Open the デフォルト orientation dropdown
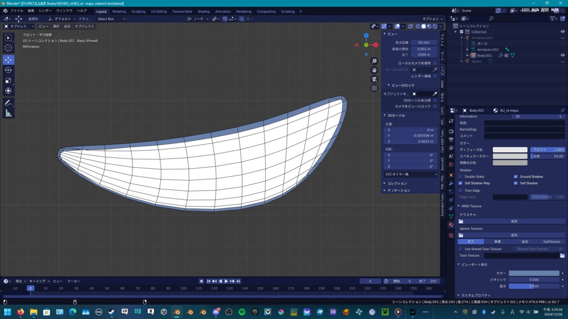Image resolution: width=568 pixels, height=319 pixels. point(62,19)
